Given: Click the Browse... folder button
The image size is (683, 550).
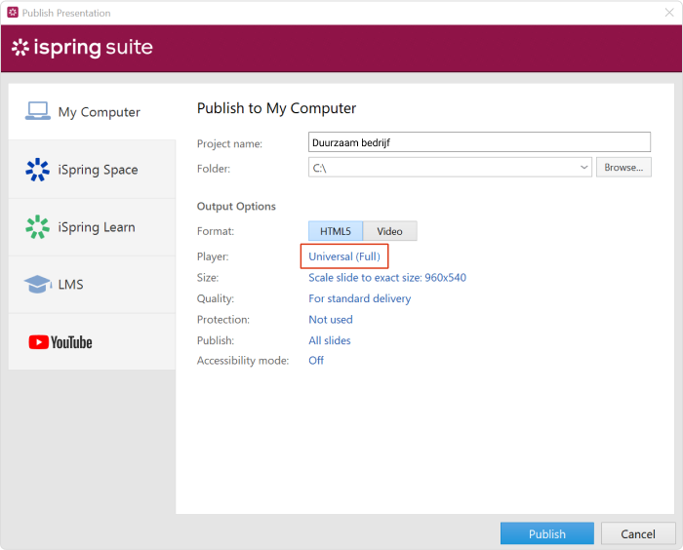Looking at the screenshot, I should (x=623, y=168).
